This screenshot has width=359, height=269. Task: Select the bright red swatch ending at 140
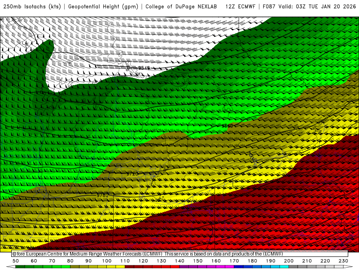point(175,267)
